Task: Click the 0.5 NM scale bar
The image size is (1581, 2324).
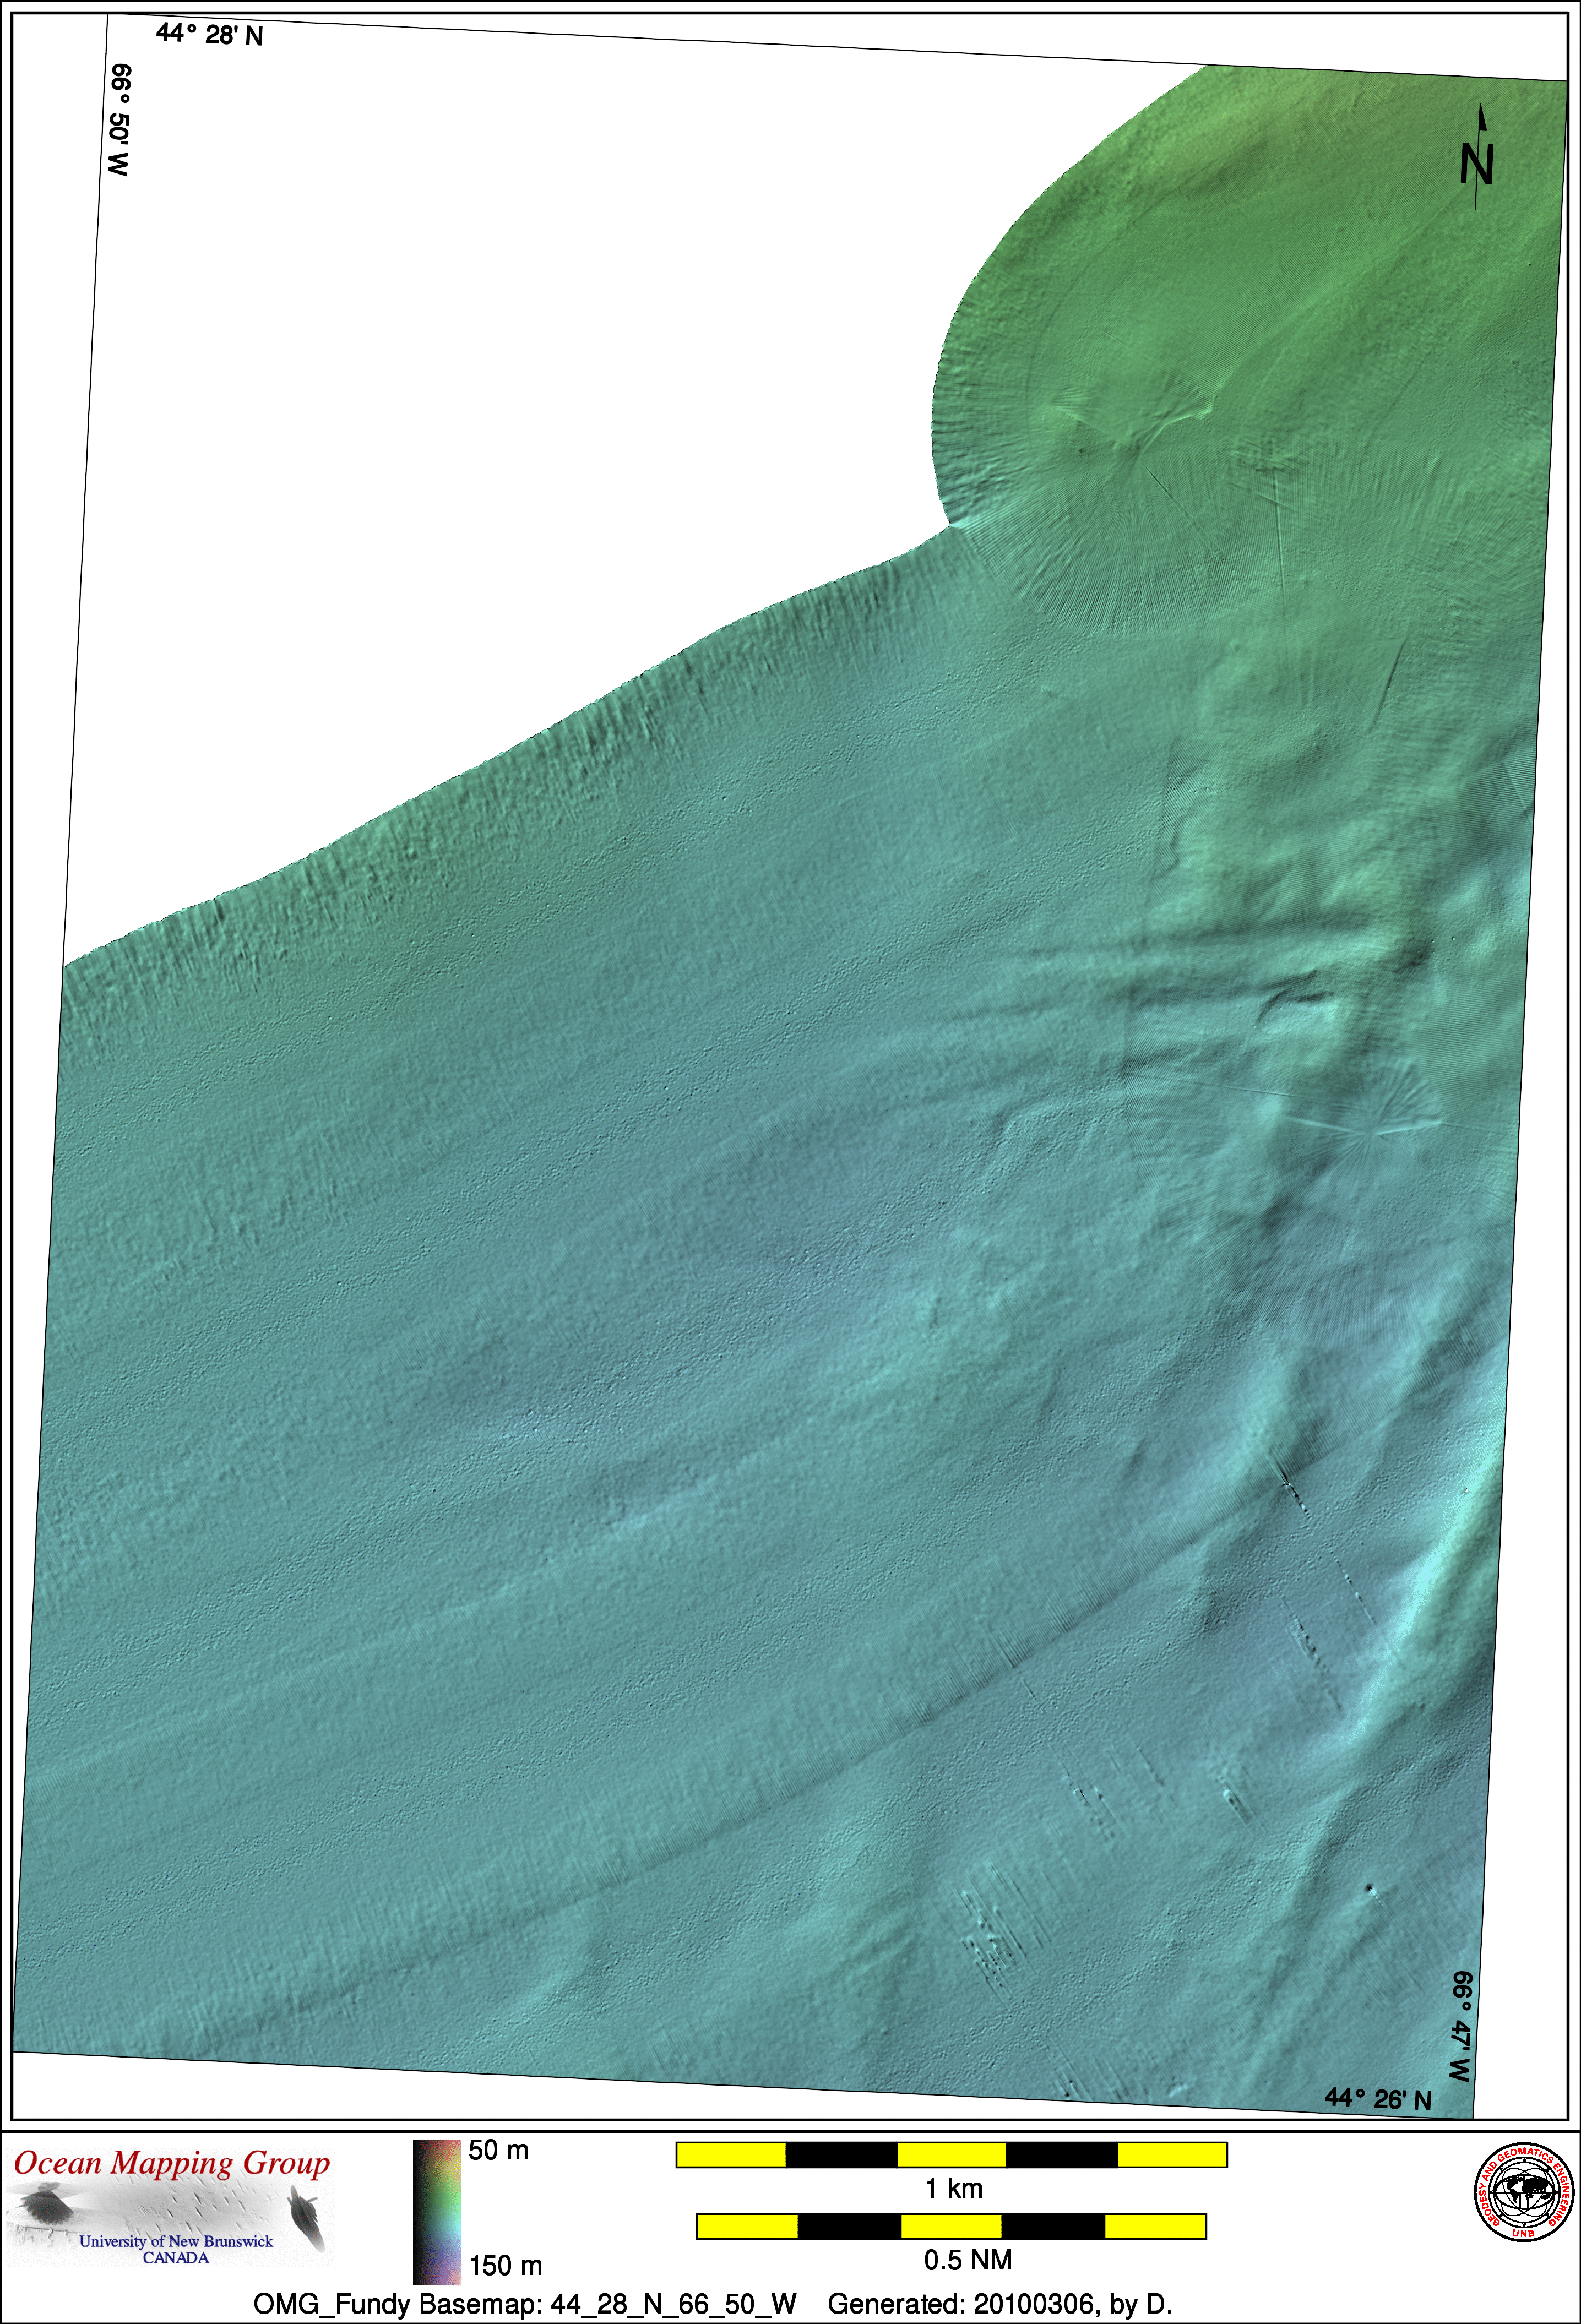Action: click(x=951, y=2226)
